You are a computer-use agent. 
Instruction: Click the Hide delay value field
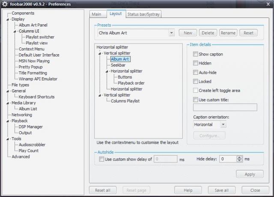click(228, 159)
